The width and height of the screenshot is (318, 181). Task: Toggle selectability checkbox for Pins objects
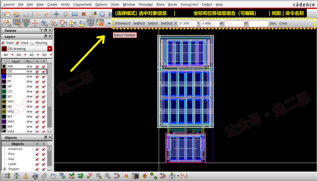[x=43, y=154]
